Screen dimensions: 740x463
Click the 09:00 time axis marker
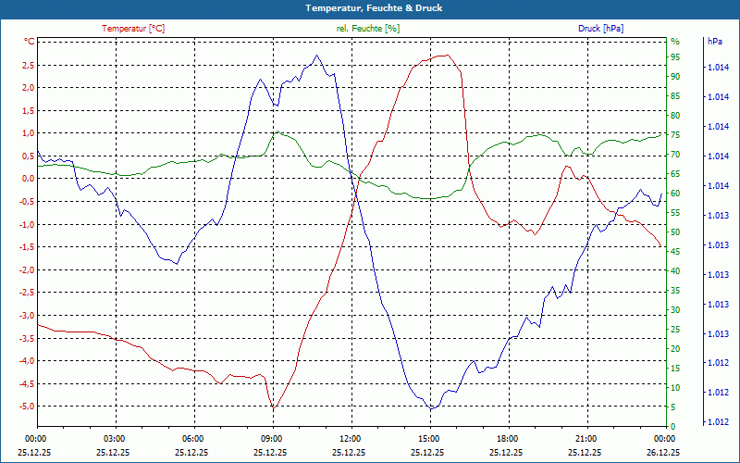(x=272, y=438)
